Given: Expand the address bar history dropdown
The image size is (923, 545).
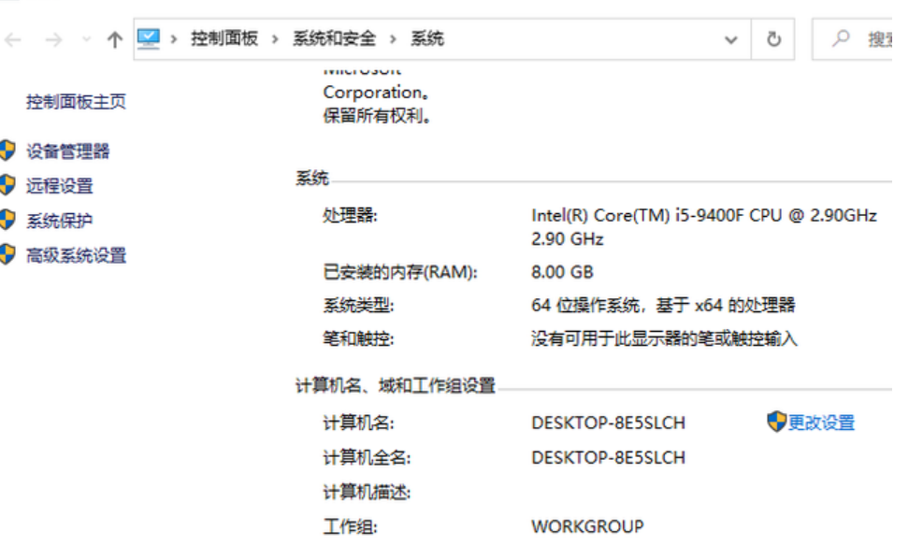Looking at the screenshot, I should (x=730, y=39).
